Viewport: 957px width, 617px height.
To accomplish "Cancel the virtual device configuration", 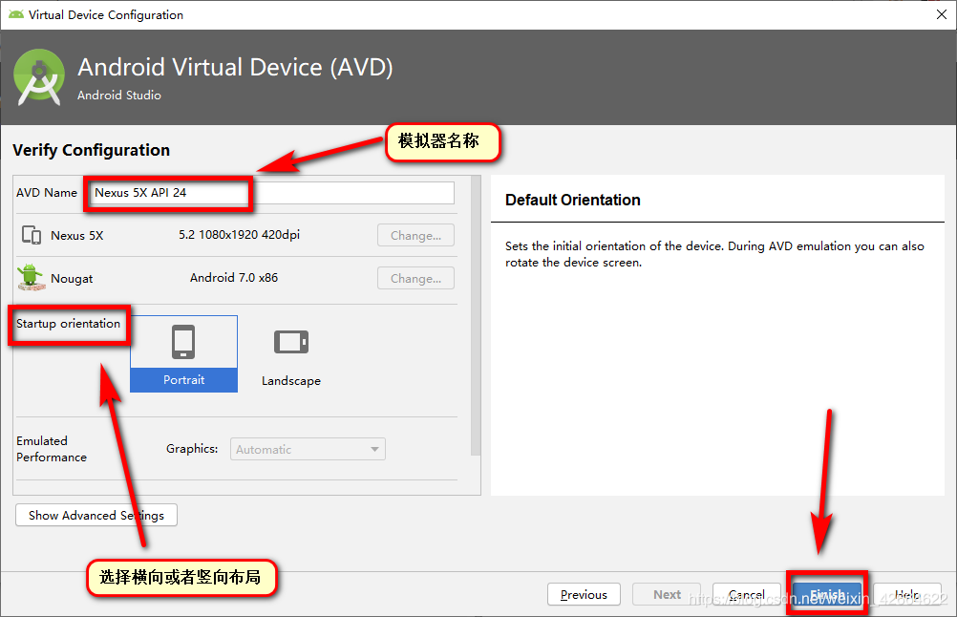I will click(x=747, y=594).
